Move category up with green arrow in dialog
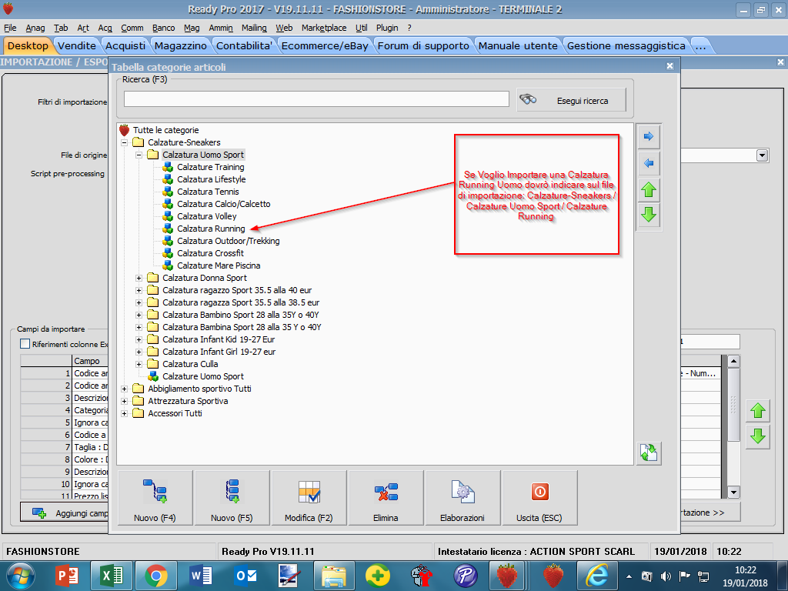The height and width of the screenshot is (591, 788). (x=649, y=190)
